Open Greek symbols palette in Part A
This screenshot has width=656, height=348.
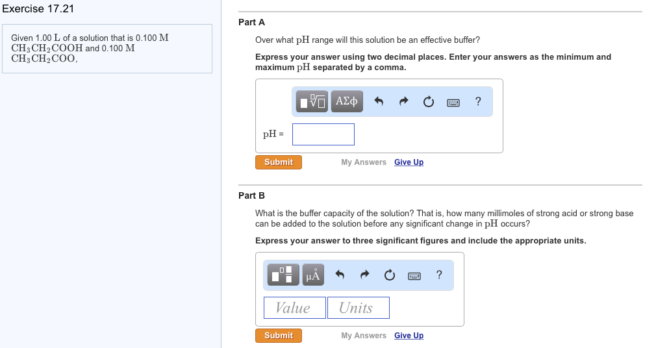tap(347, 102)
